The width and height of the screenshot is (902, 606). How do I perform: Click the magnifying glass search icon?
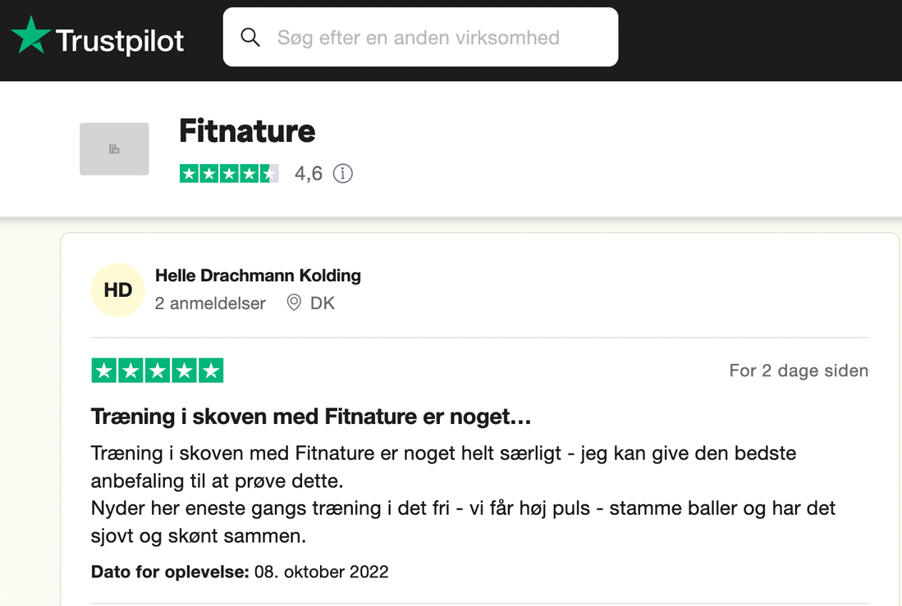point(250,38)
